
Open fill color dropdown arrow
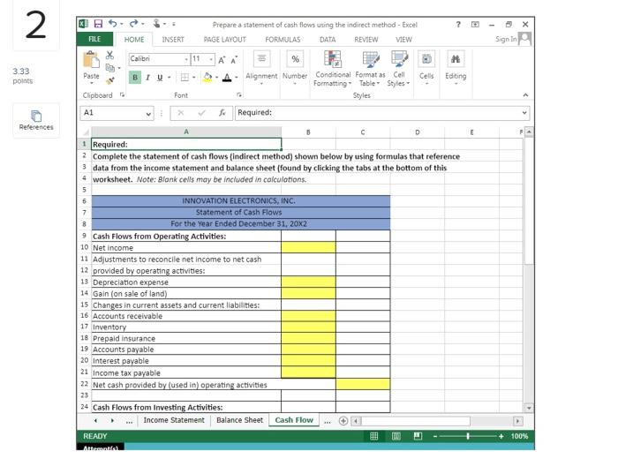[217, 77]
